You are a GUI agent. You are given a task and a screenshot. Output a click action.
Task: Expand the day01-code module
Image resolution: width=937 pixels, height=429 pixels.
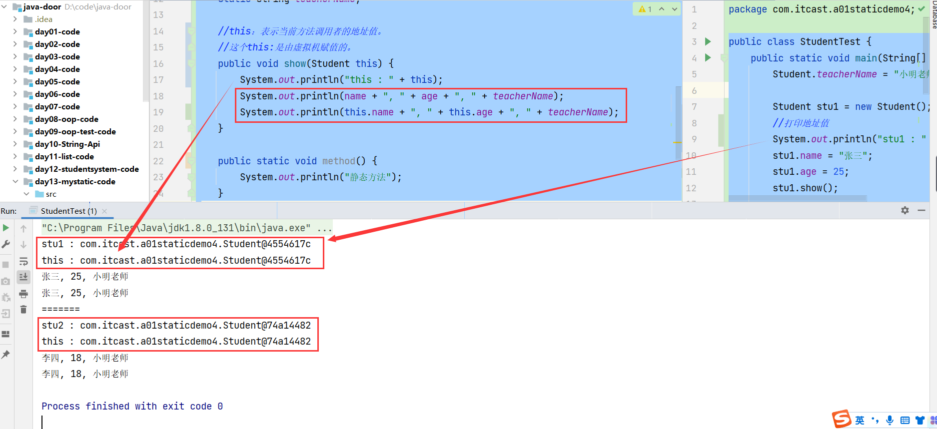[x=15, y=31]
